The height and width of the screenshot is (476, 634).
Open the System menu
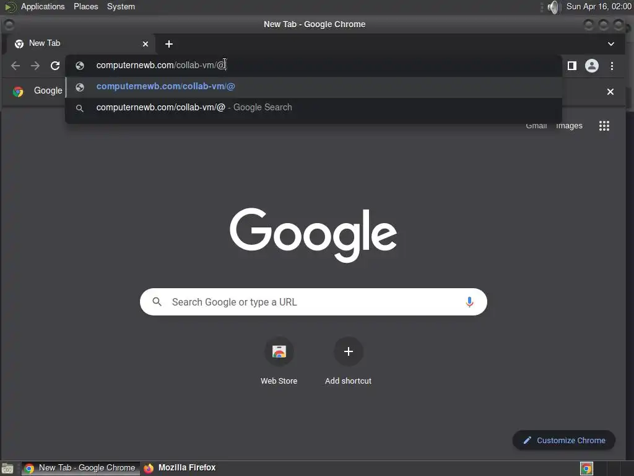click(x=121, y=6)
